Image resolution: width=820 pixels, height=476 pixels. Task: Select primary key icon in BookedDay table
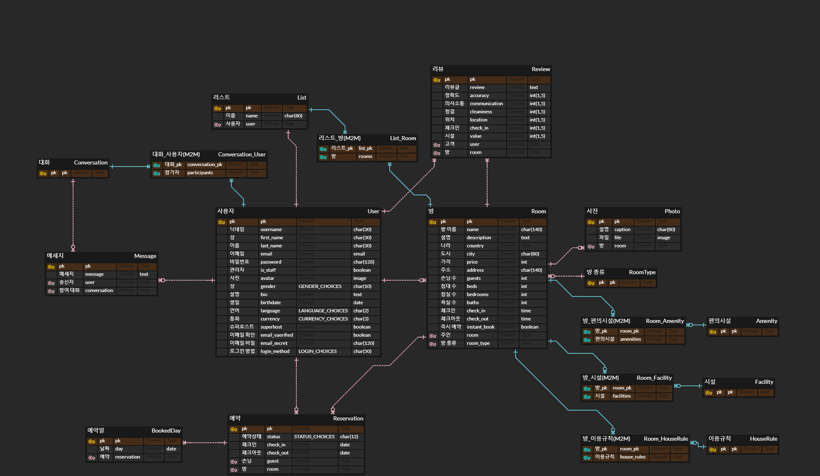coord(92,441)
